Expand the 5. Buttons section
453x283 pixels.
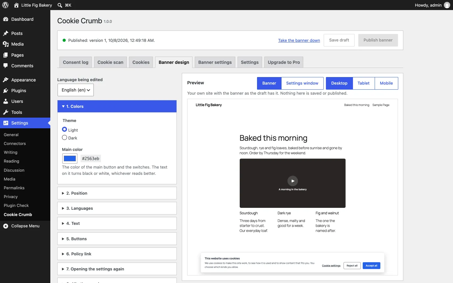pos(117,239)
